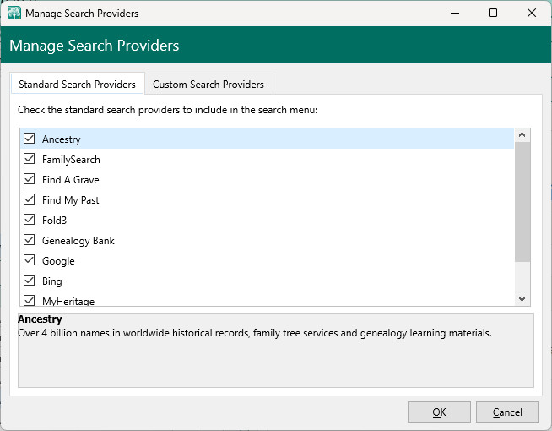Click the scroll up arrow in provider list

522,135
